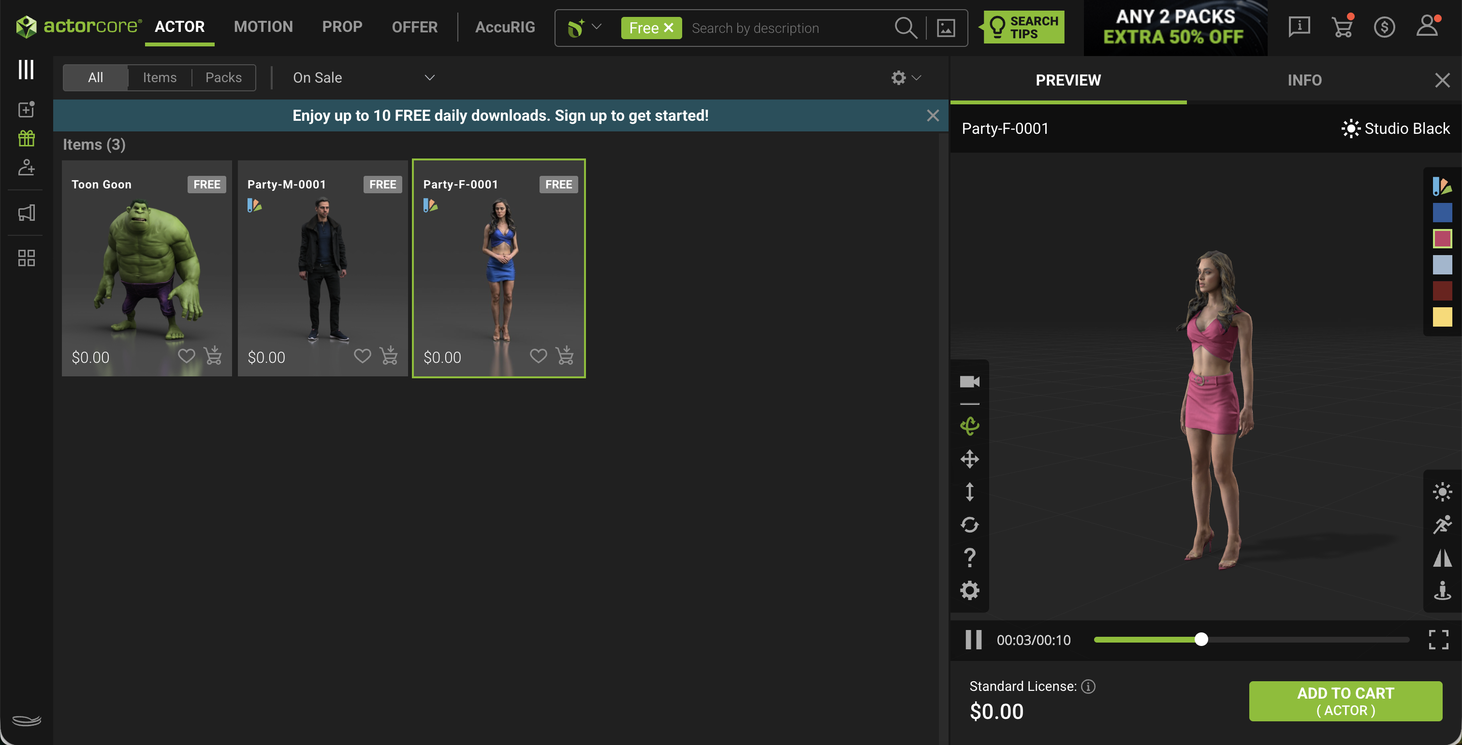Add Party-F-0001 to wishlist with heart
This screenshot has height=745, width=1462.
tap(538, 356)
